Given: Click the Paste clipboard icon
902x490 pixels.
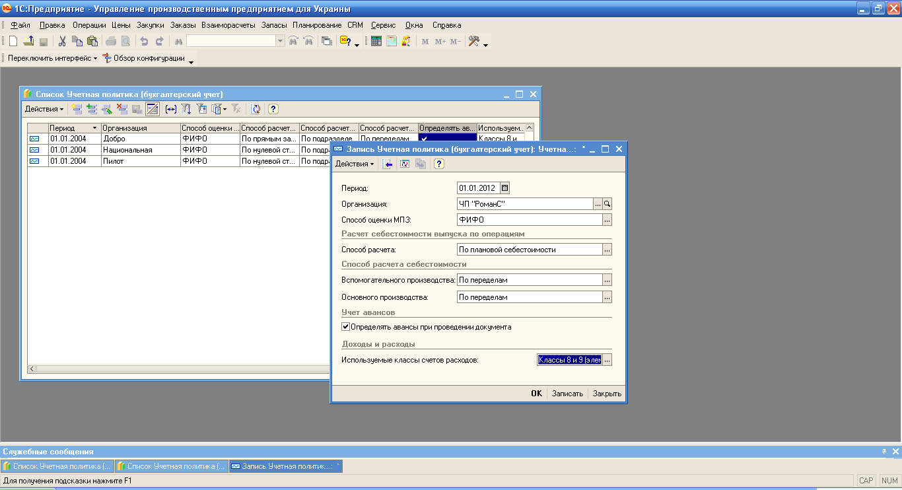Looking at the screenshot, I should (x=92, y=41).
